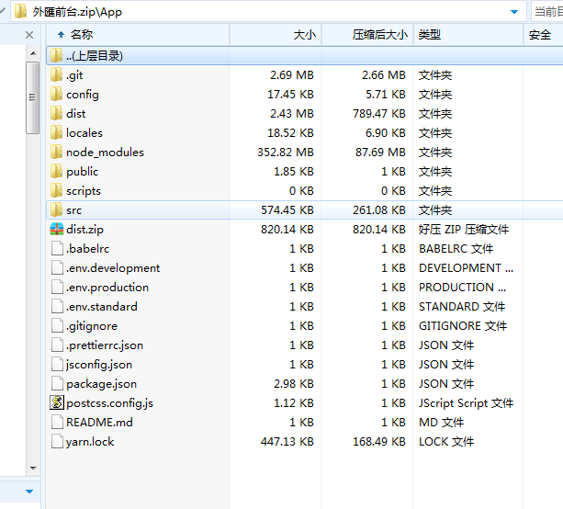Select the yarn.lock file icon

click(57, 442)
